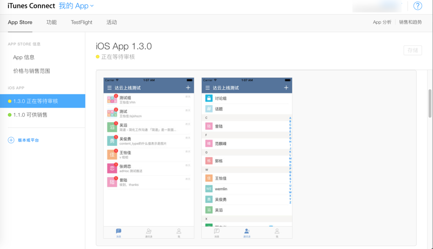Screen dimensions: 433x249
Task: Click the 王怡佳 contact name text
Action: 221,178
